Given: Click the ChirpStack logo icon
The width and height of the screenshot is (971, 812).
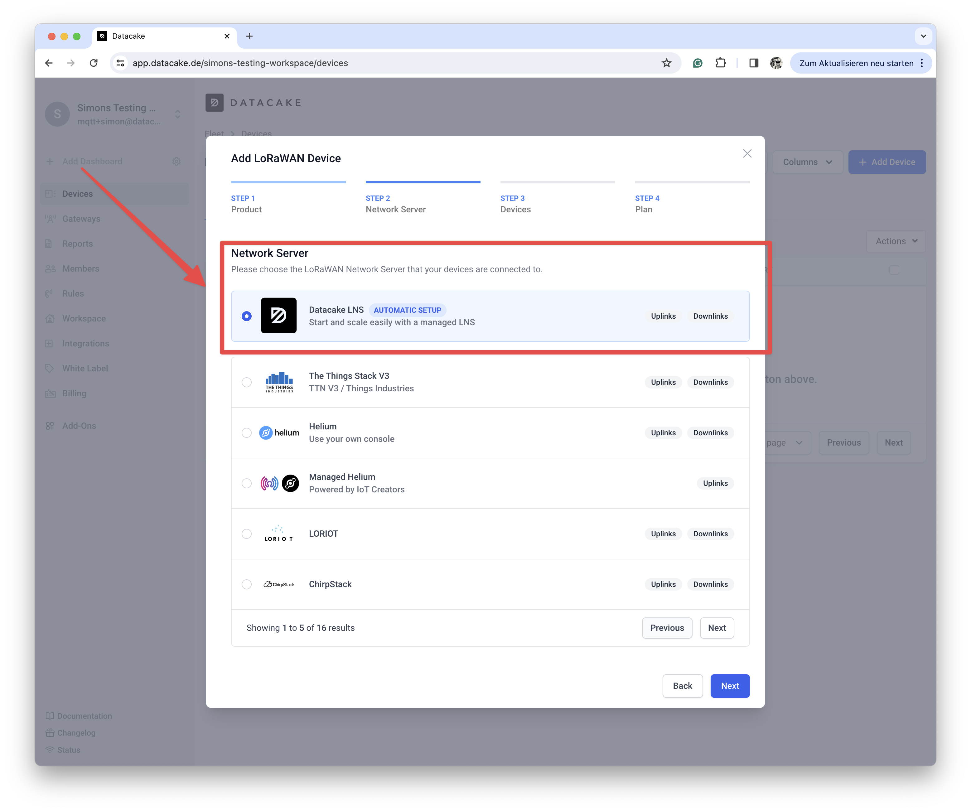Looking at the screenshot, I should [x=279, y=584].
